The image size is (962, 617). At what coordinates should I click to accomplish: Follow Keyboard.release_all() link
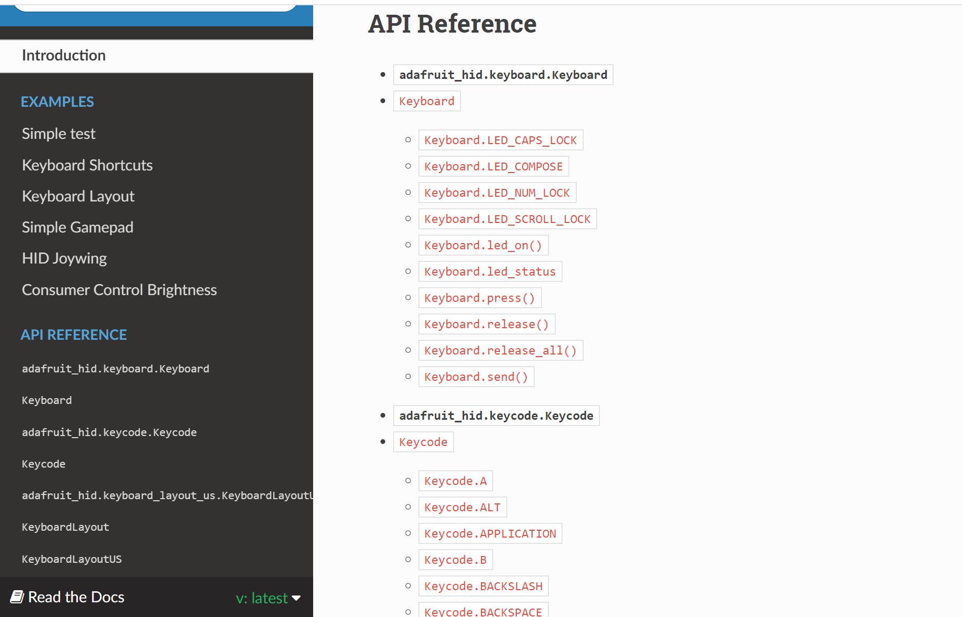(x=500, y=350)
